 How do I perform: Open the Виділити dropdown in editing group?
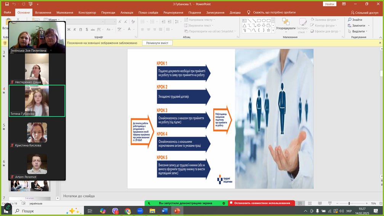click(358, 31)
